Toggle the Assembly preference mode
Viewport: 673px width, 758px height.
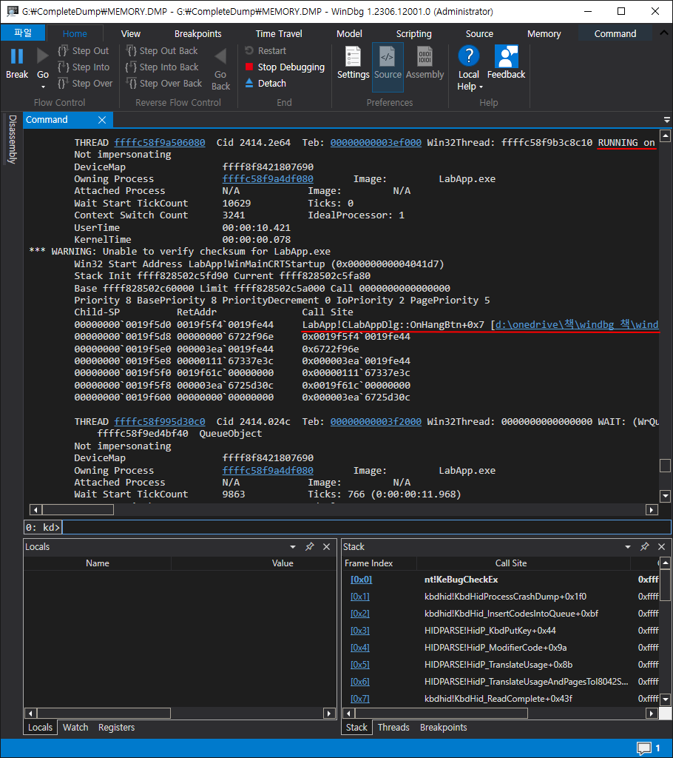[x=425, y=62]
